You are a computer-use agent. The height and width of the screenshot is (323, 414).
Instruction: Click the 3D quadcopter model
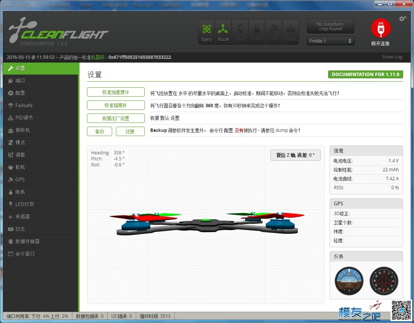click(207, 223)
